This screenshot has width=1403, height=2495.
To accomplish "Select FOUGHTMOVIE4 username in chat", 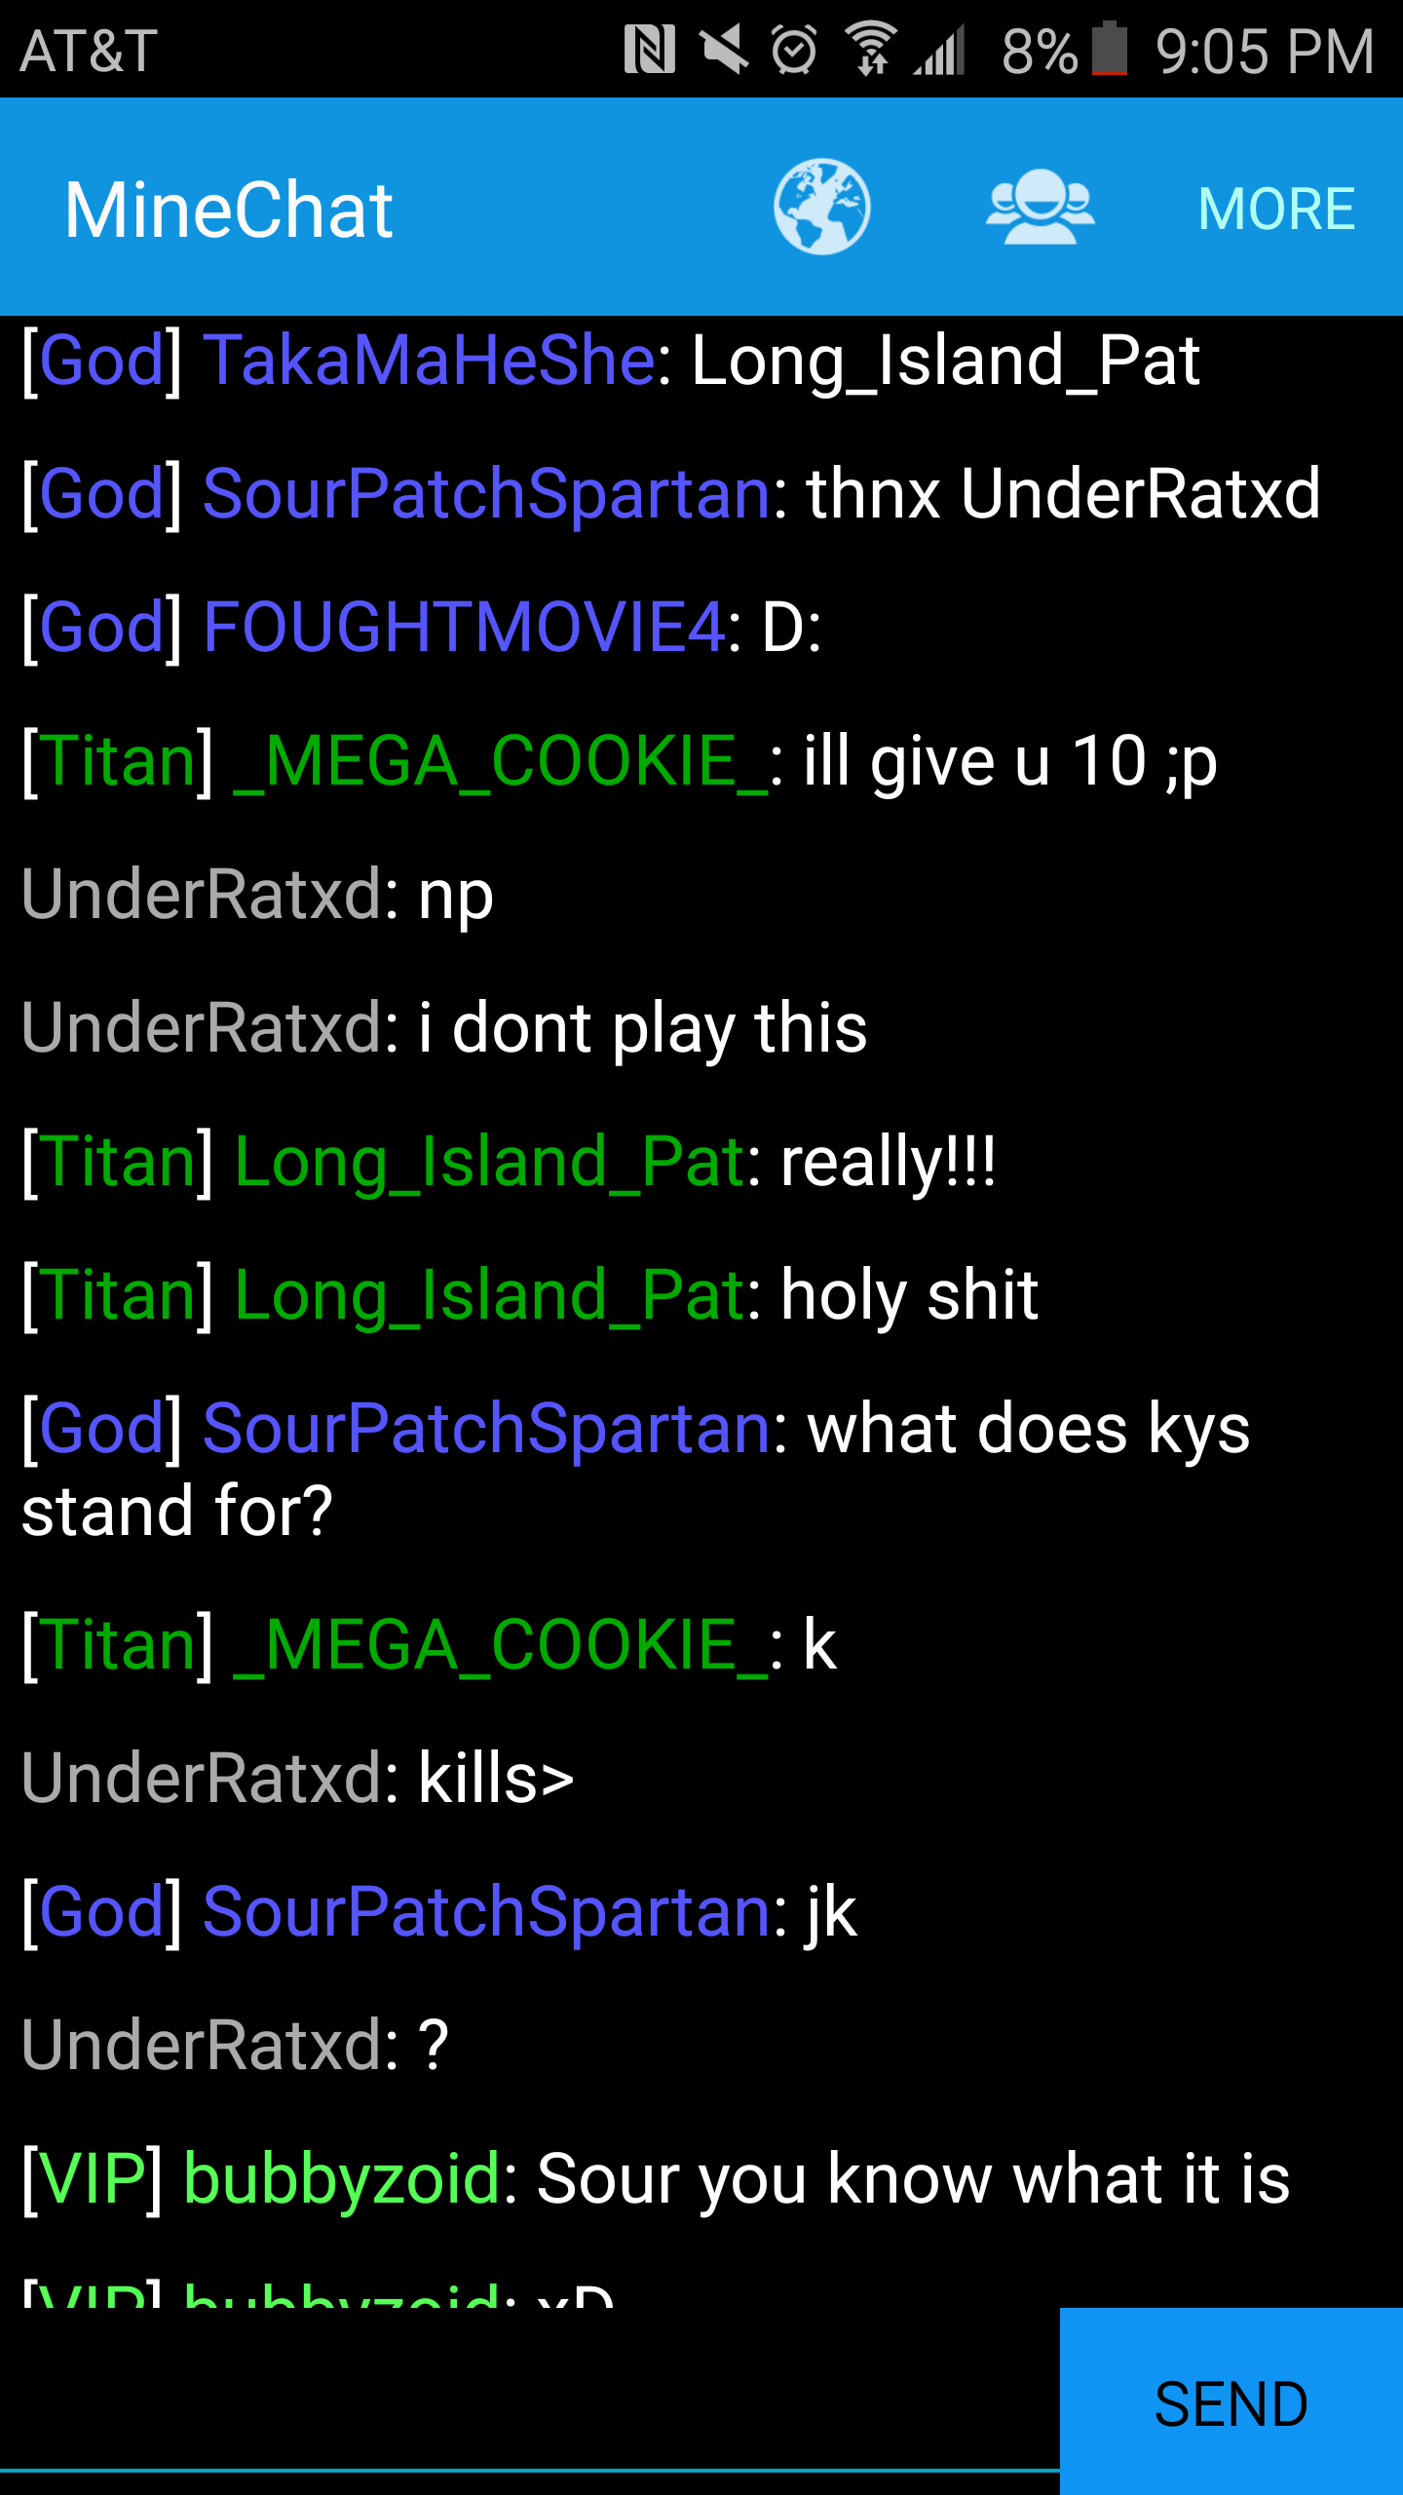I will click(x=464, y=627).
